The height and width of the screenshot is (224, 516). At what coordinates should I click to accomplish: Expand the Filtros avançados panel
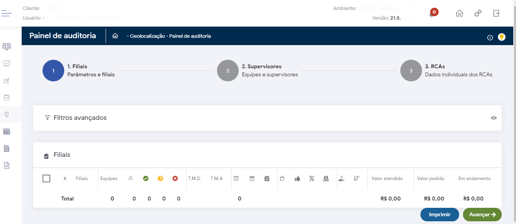[x=80, y=118]
